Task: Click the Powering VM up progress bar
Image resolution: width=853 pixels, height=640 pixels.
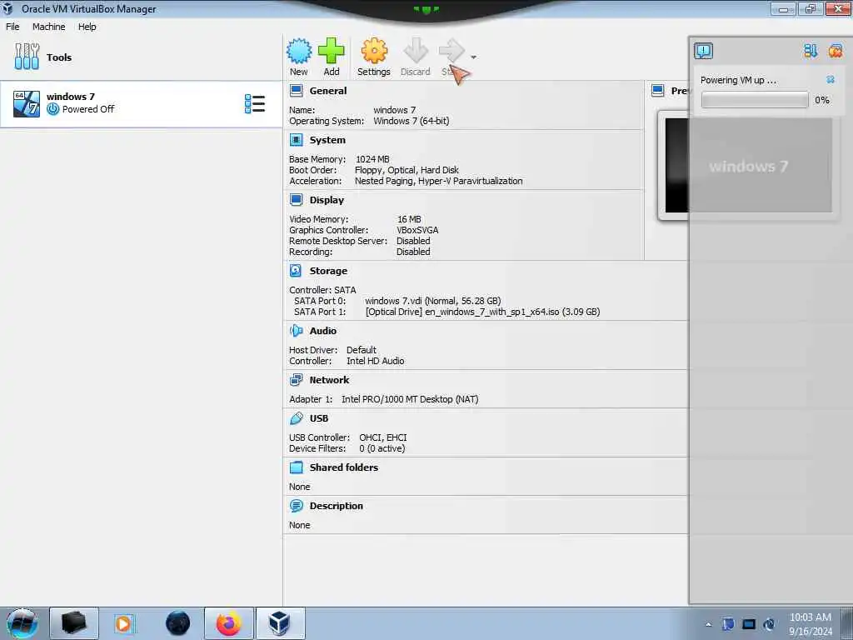Action: click(x=755, y=100)
